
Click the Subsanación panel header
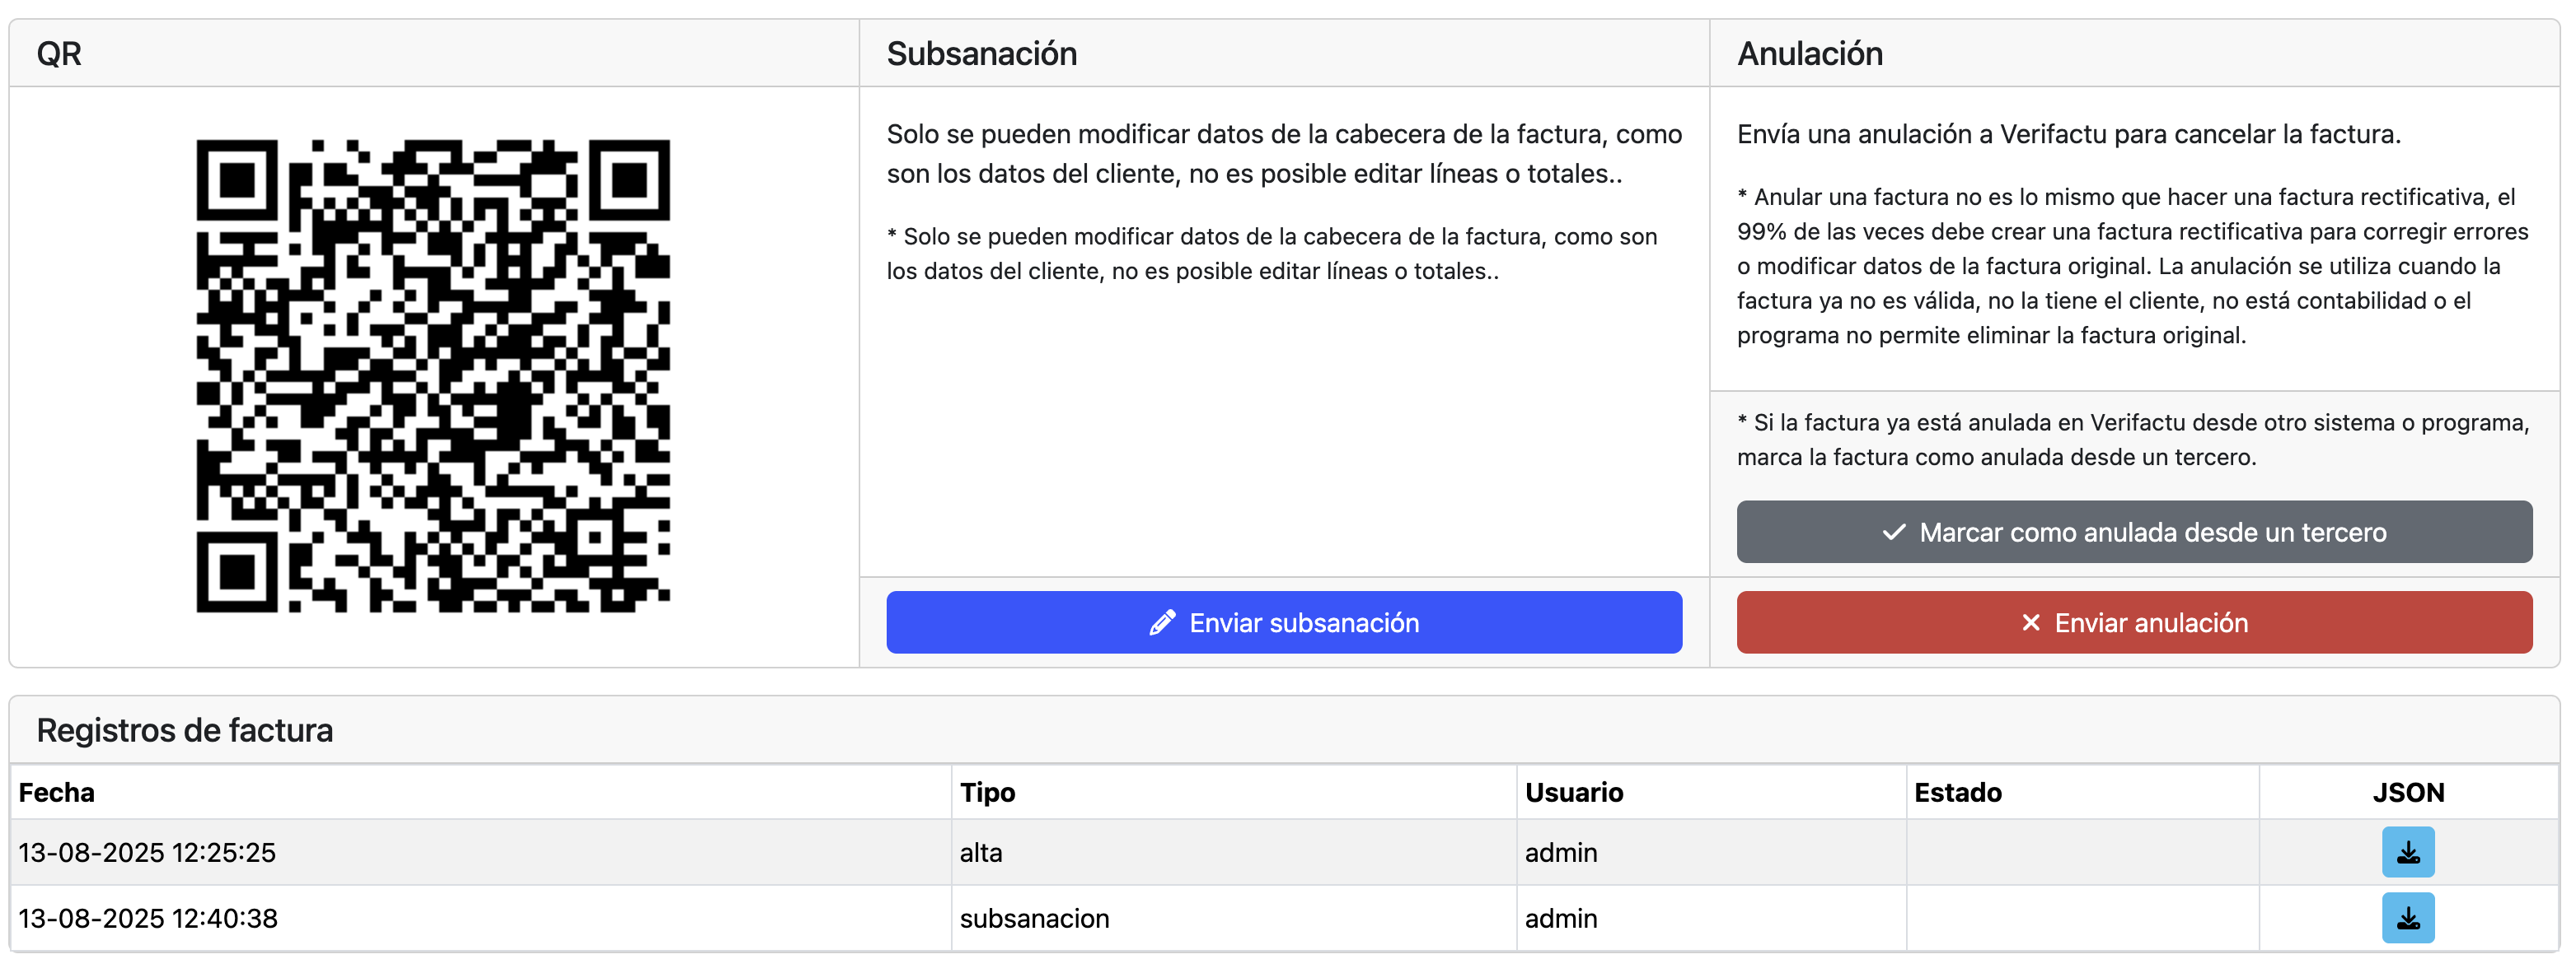pos(982,54)
